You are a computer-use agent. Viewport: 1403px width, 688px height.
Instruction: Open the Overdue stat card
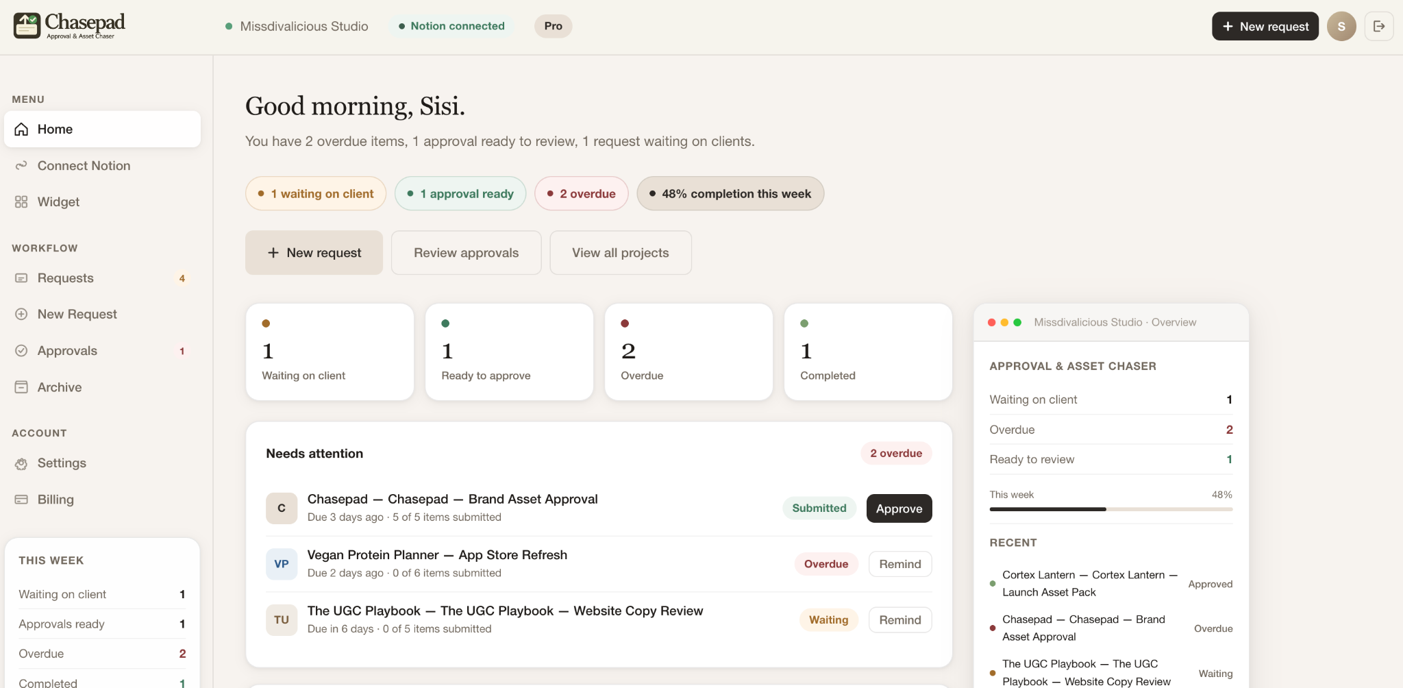(688, 352)
